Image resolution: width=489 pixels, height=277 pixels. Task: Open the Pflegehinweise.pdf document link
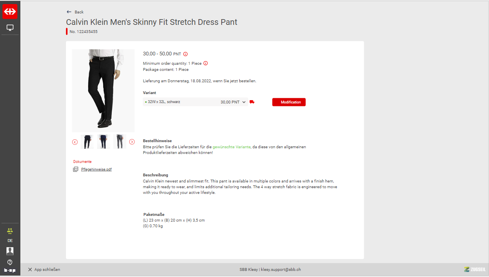(96, 169)
